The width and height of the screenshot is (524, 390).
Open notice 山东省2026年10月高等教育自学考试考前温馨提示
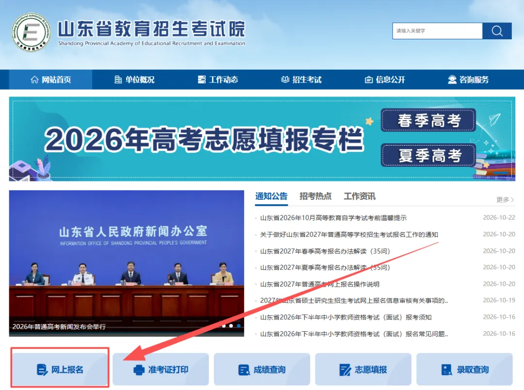click(x=333, y=218)
